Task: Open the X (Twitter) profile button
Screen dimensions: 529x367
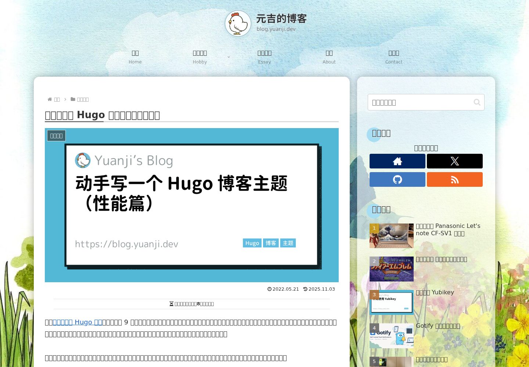Action: [x=455, y=161]
